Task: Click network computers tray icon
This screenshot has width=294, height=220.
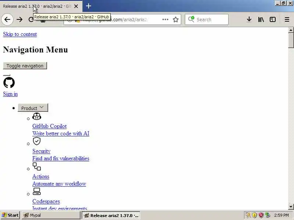Action: pos(268,215)
